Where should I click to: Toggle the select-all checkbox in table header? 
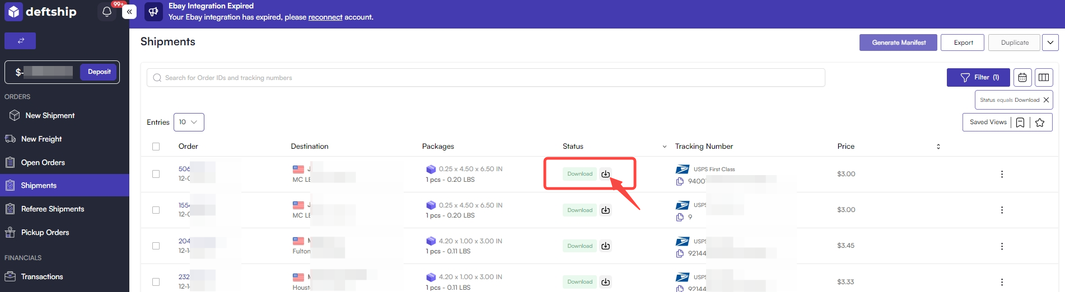click(x=156, y=147)
